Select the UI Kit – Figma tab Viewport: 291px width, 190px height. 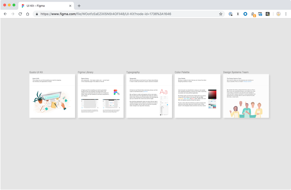[x=46, y=6]
